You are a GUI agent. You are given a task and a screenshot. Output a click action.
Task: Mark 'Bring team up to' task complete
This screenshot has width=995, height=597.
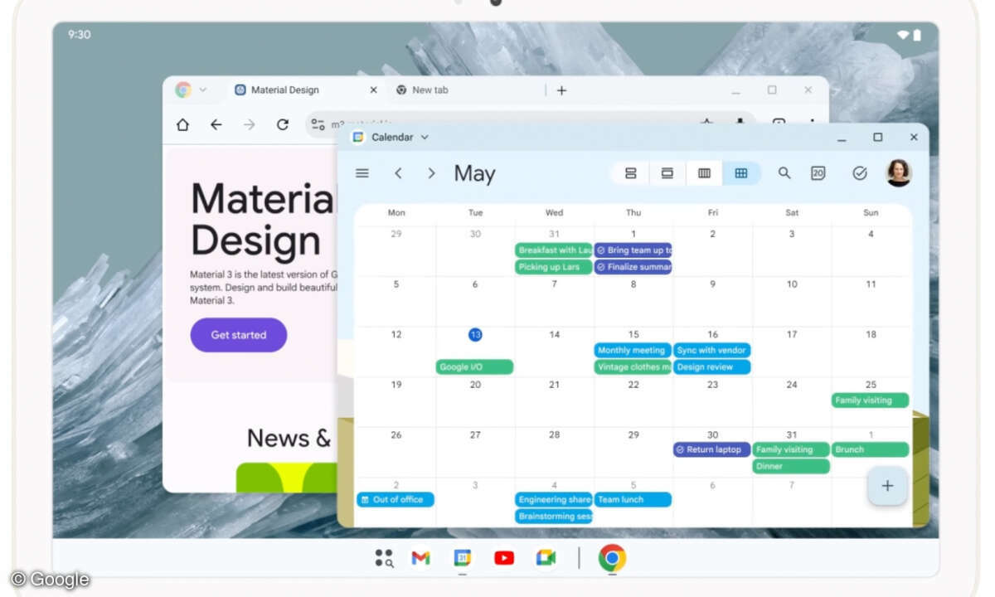pyautogui.click(x=601, y=250)
